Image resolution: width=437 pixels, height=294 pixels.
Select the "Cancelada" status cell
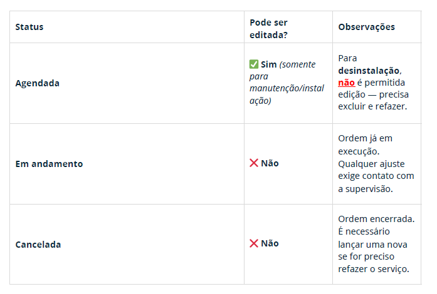click(x=38, y=245)
